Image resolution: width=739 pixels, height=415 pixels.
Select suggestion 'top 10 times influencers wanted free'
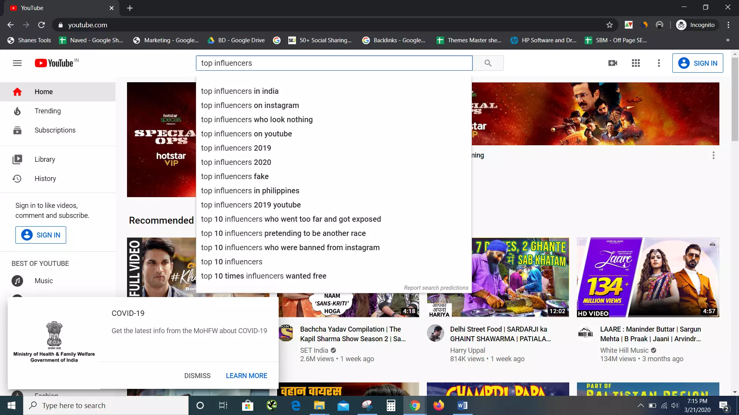(x=334, y=276)
